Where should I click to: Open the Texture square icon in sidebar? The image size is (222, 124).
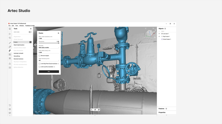tap(10, 54)
